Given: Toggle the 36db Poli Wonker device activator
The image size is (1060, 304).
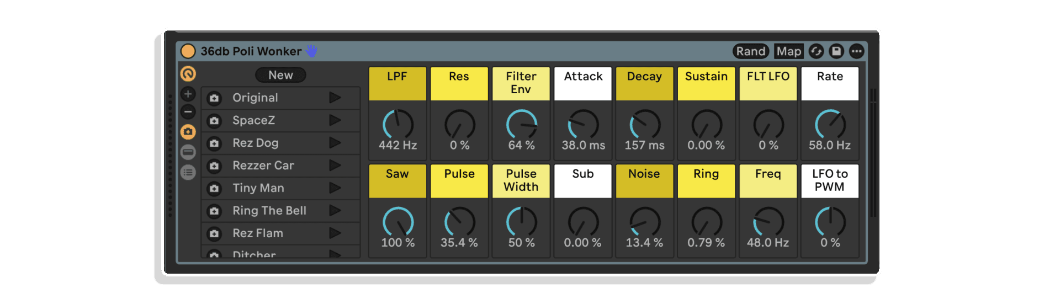Looking at the screenshot, I should click(188, 51).
